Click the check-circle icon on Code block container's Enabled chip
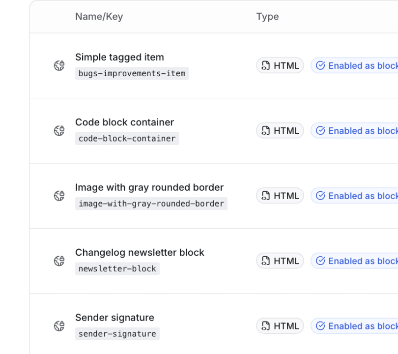Screen dimensions: 398x354 (x=320, y=130)
